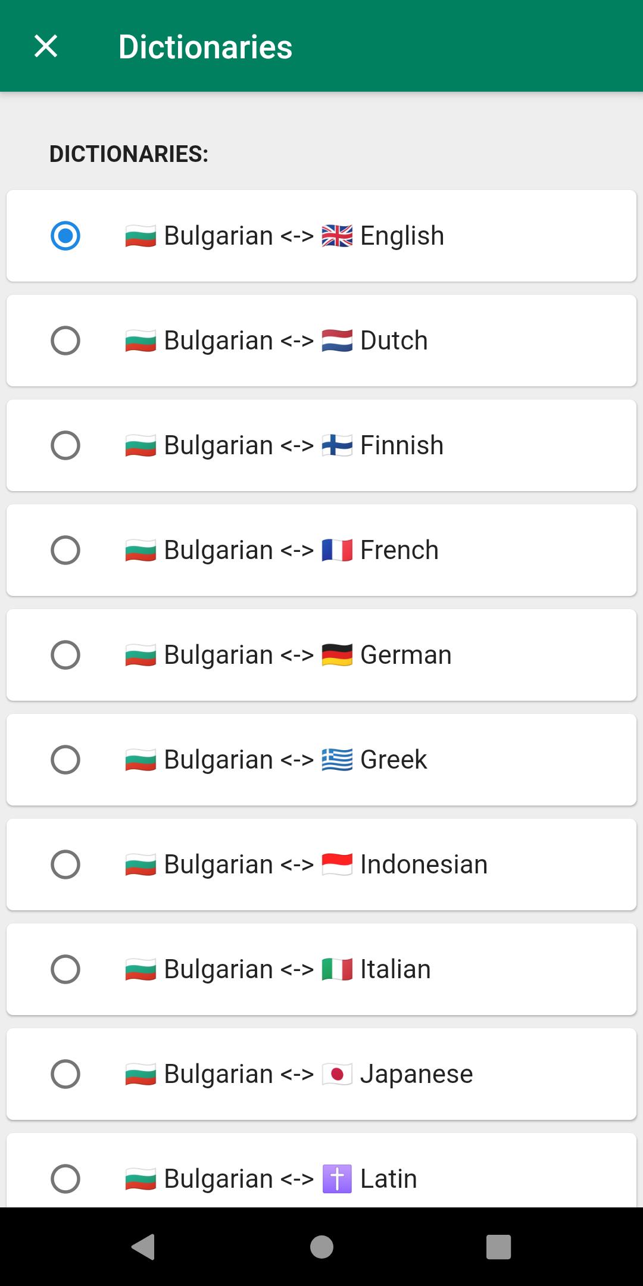Screen dimensions: 643x1286
Task: Tap the Bulgarian to Italian radio button
Action: point(65,969)
